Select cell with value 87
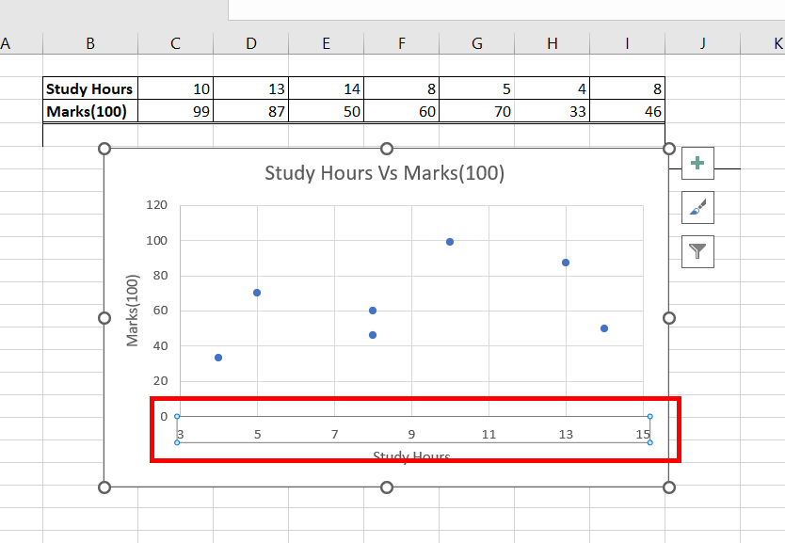The image size is (785, 543). (250, 111)
